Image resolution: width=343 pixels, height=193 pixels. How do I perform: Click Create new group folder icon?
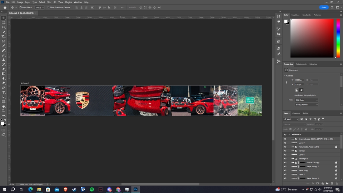pos(327,183)
